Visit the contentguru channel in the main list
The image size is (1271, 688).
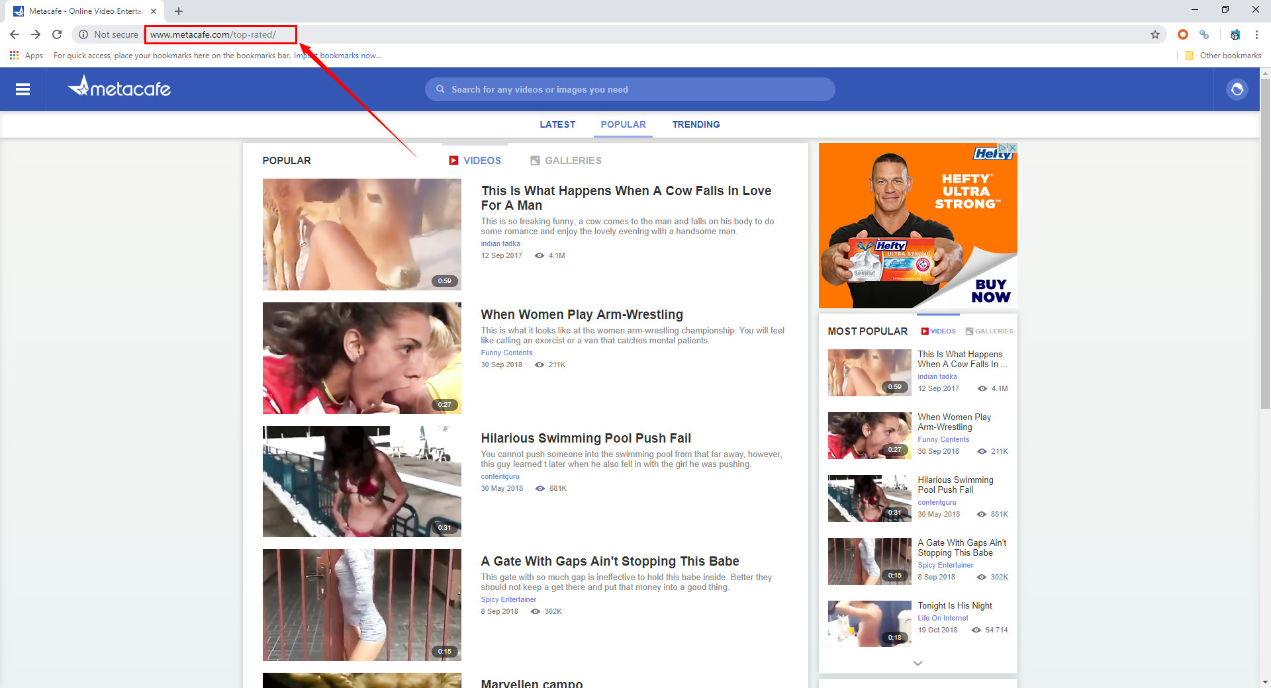[500, 476]
